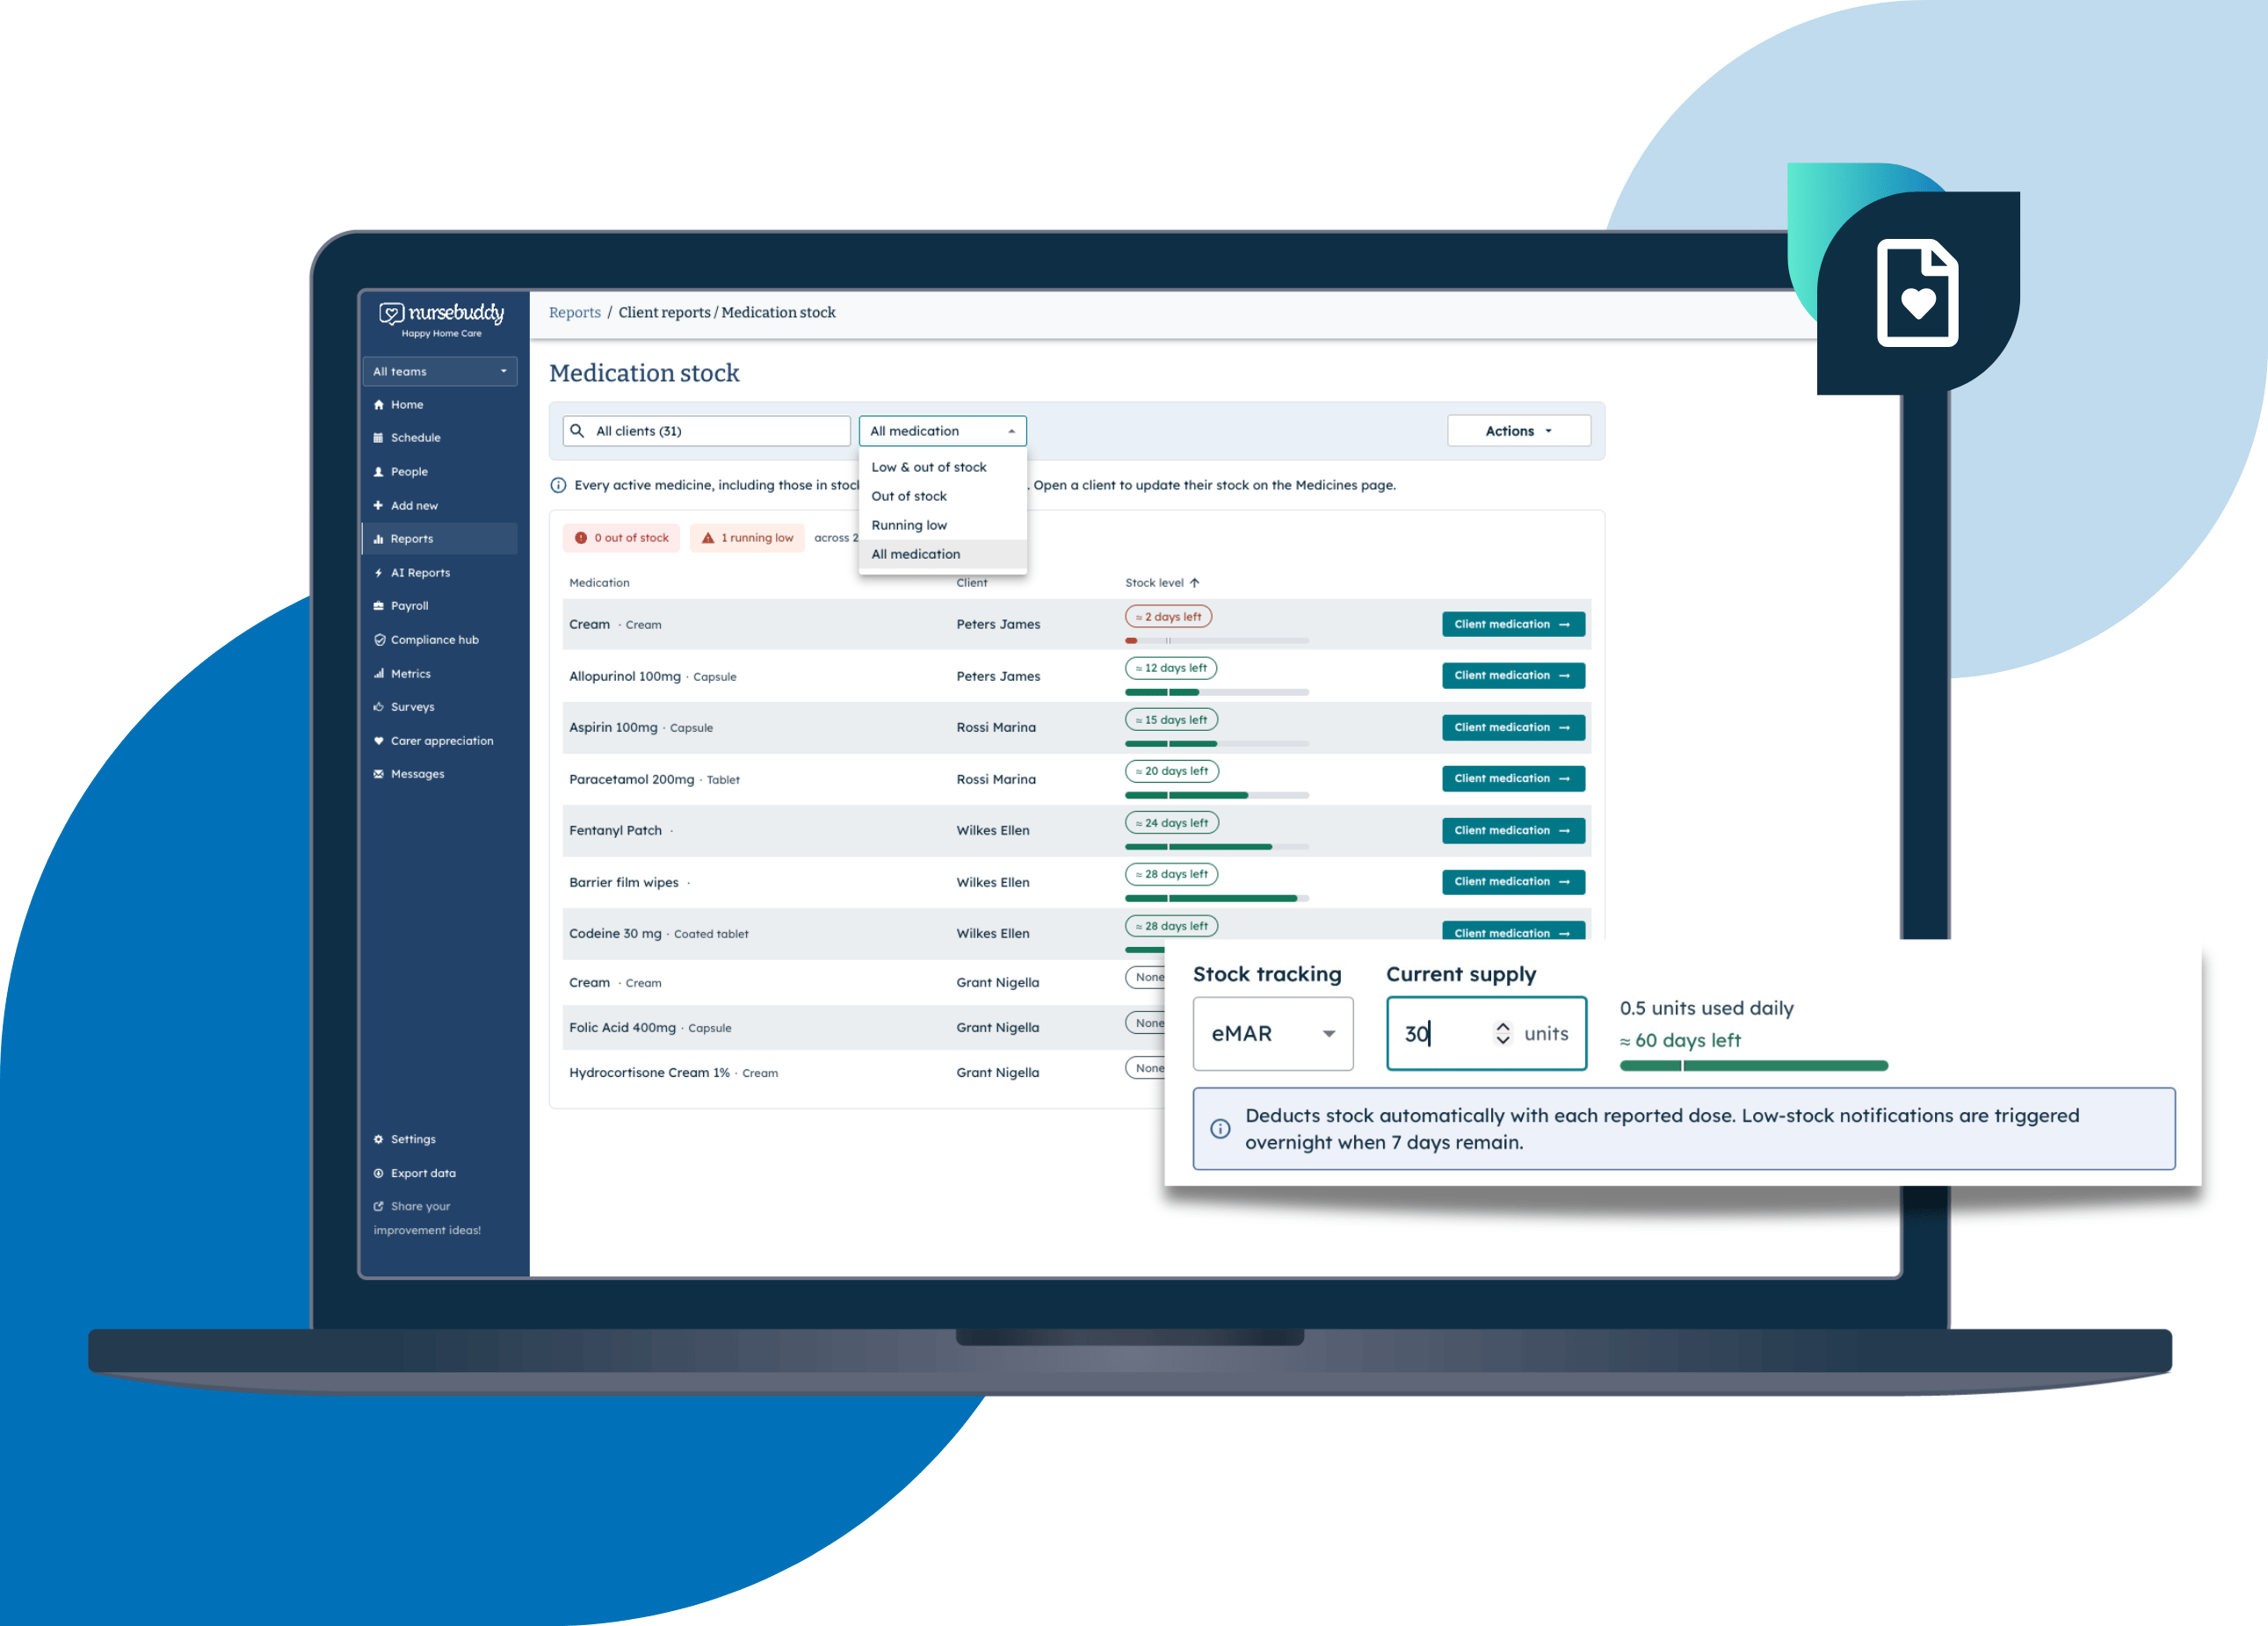Click the All clients search field
The height and width of the screenshot is (1626, 2268).
706,430
